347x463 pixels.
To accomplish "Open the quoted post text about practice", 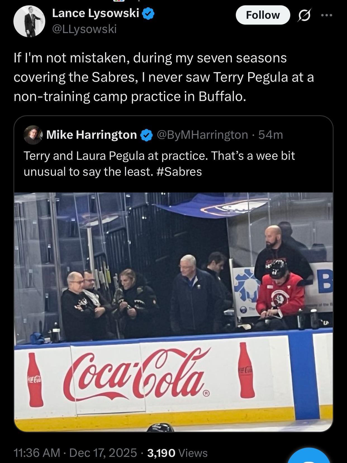I will (159, 156).
